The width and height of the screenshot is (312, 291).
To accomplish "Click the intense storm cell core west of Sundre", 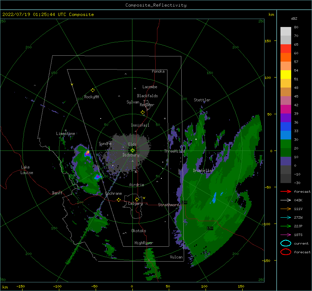I will pyautogui.click(x=88, y=153).
